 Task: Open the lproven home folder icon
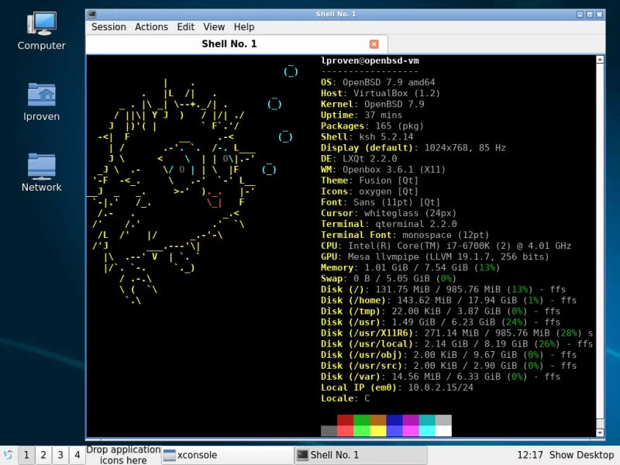(42, 102)
